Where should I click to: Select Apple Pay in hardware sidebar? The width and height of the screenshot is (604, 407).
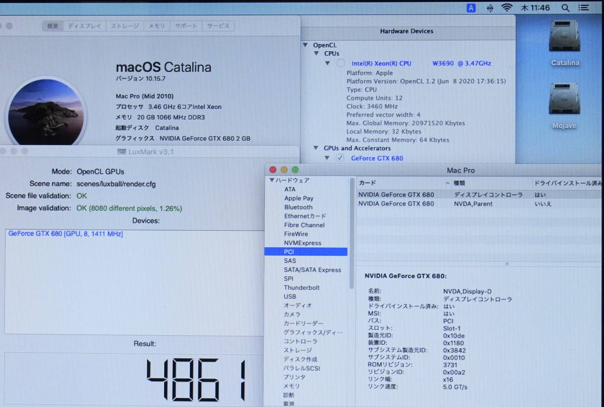(x=298, y=198)
